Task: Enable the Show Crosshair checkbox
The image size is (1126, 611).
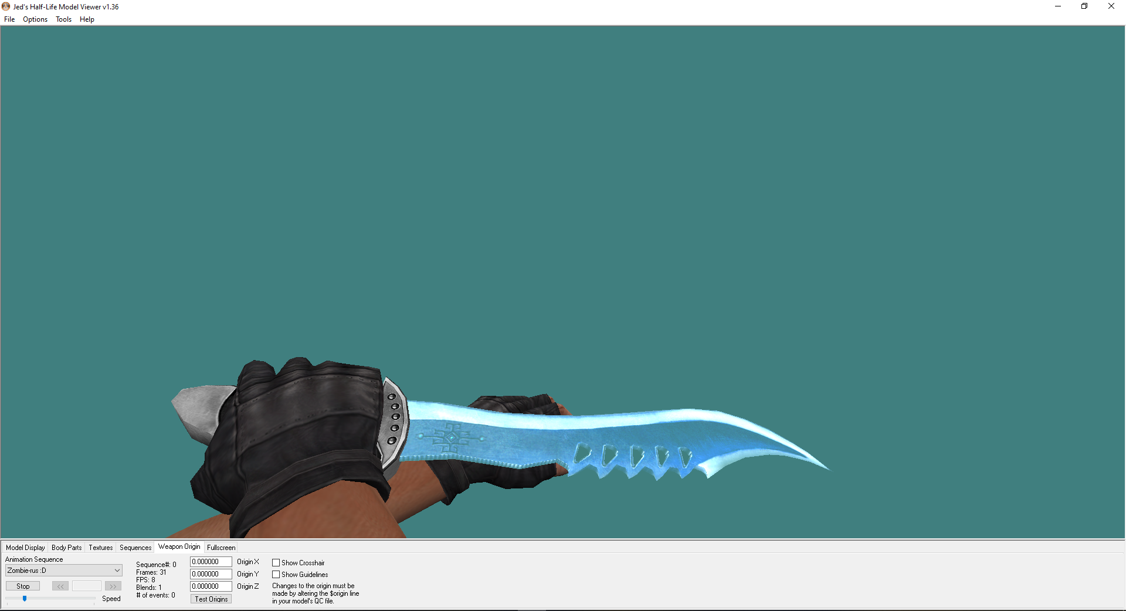Action: 276,563
